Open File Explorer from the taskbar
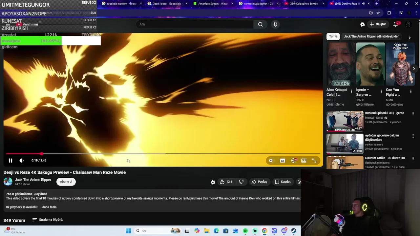 click(207, 231)
